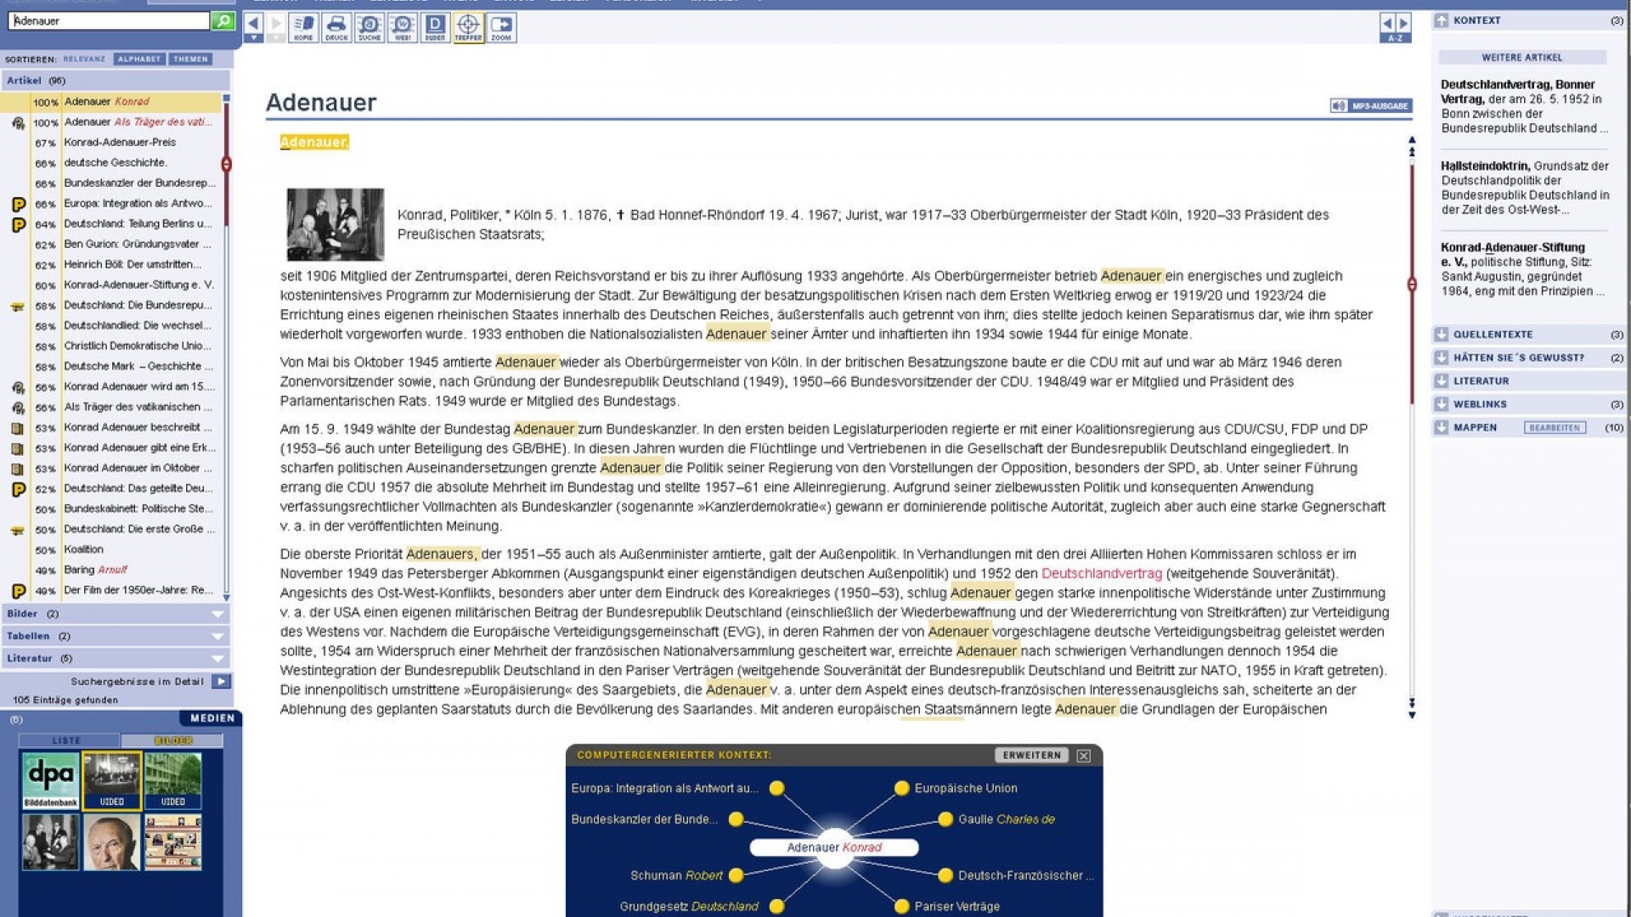Click the Web search toolbar icon
This screenshot has height=917, width=1631.
403,26
